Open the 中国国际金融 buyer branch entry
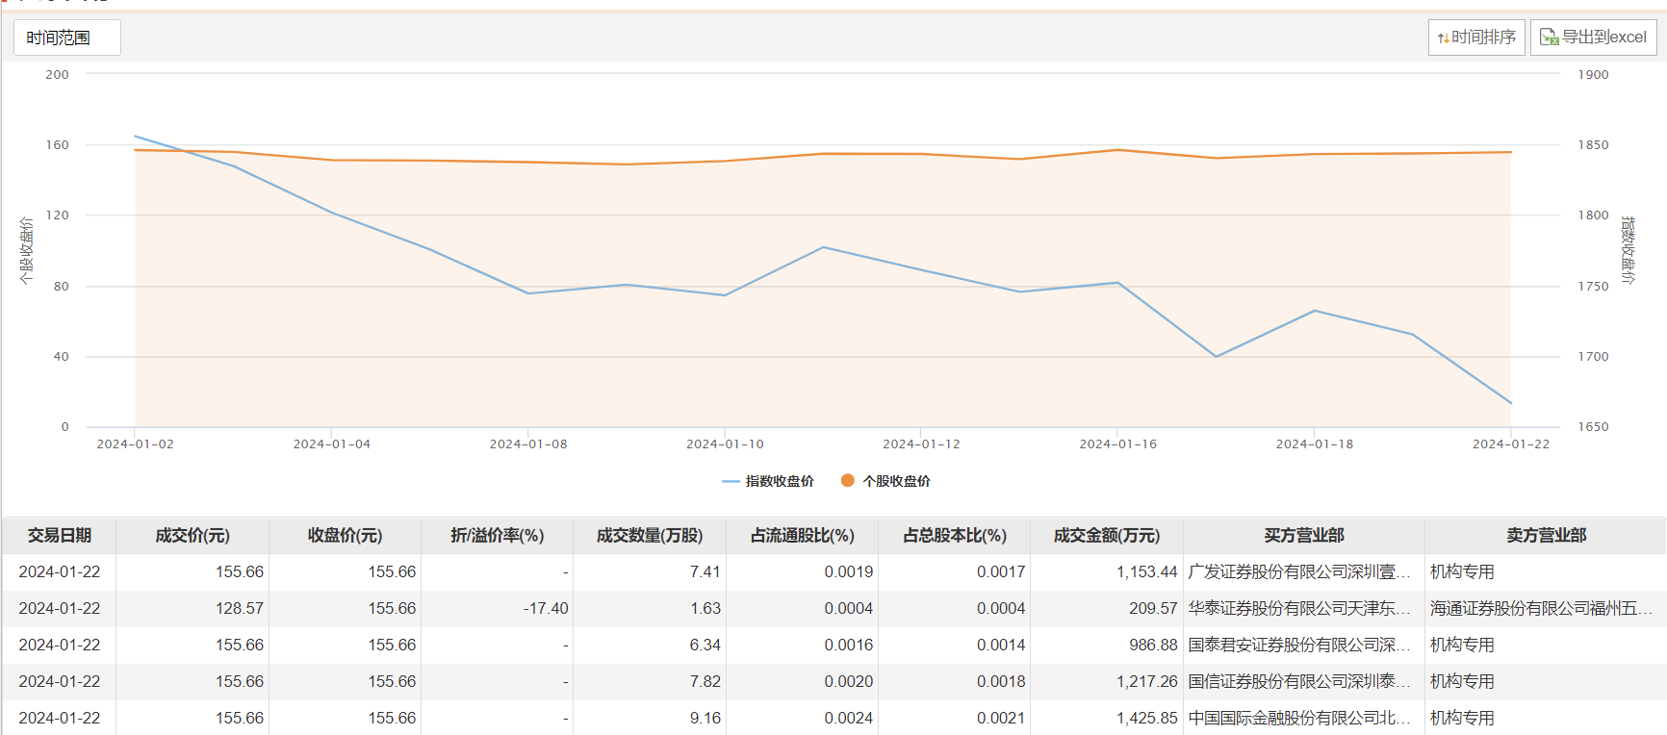1667x735 pixels. pyautogui.click(x=1298, y=718)
